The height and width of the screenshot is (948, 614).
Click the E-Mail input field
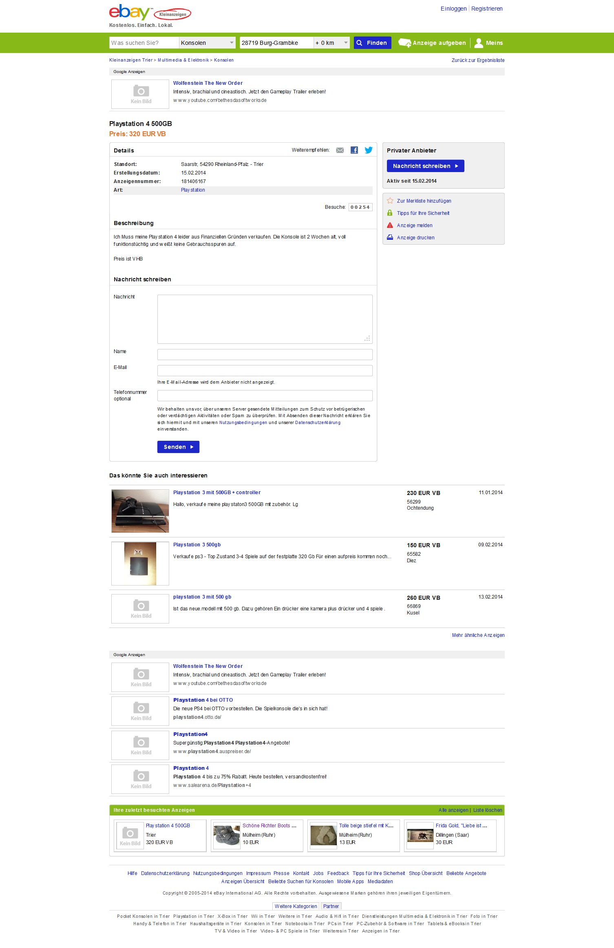tap(265, 371)
